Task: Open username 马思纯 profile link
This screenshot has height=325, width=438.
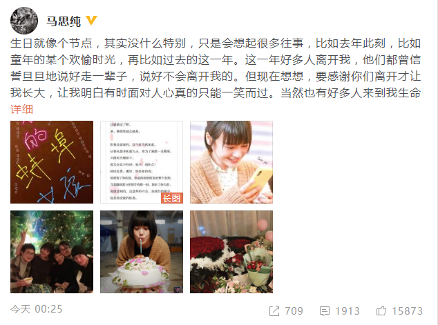Action: (64, 21)
